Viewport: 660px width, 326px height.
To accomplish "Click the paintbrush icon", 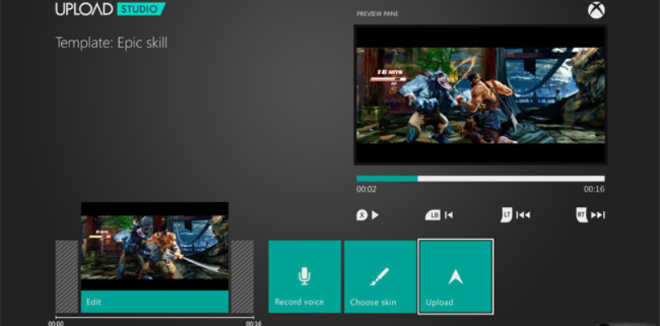I will (x=379, y=277).
